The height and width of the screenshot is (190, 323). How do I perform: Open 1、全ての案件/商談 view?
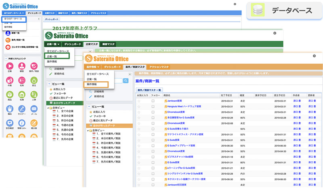[x=108, y=134]
